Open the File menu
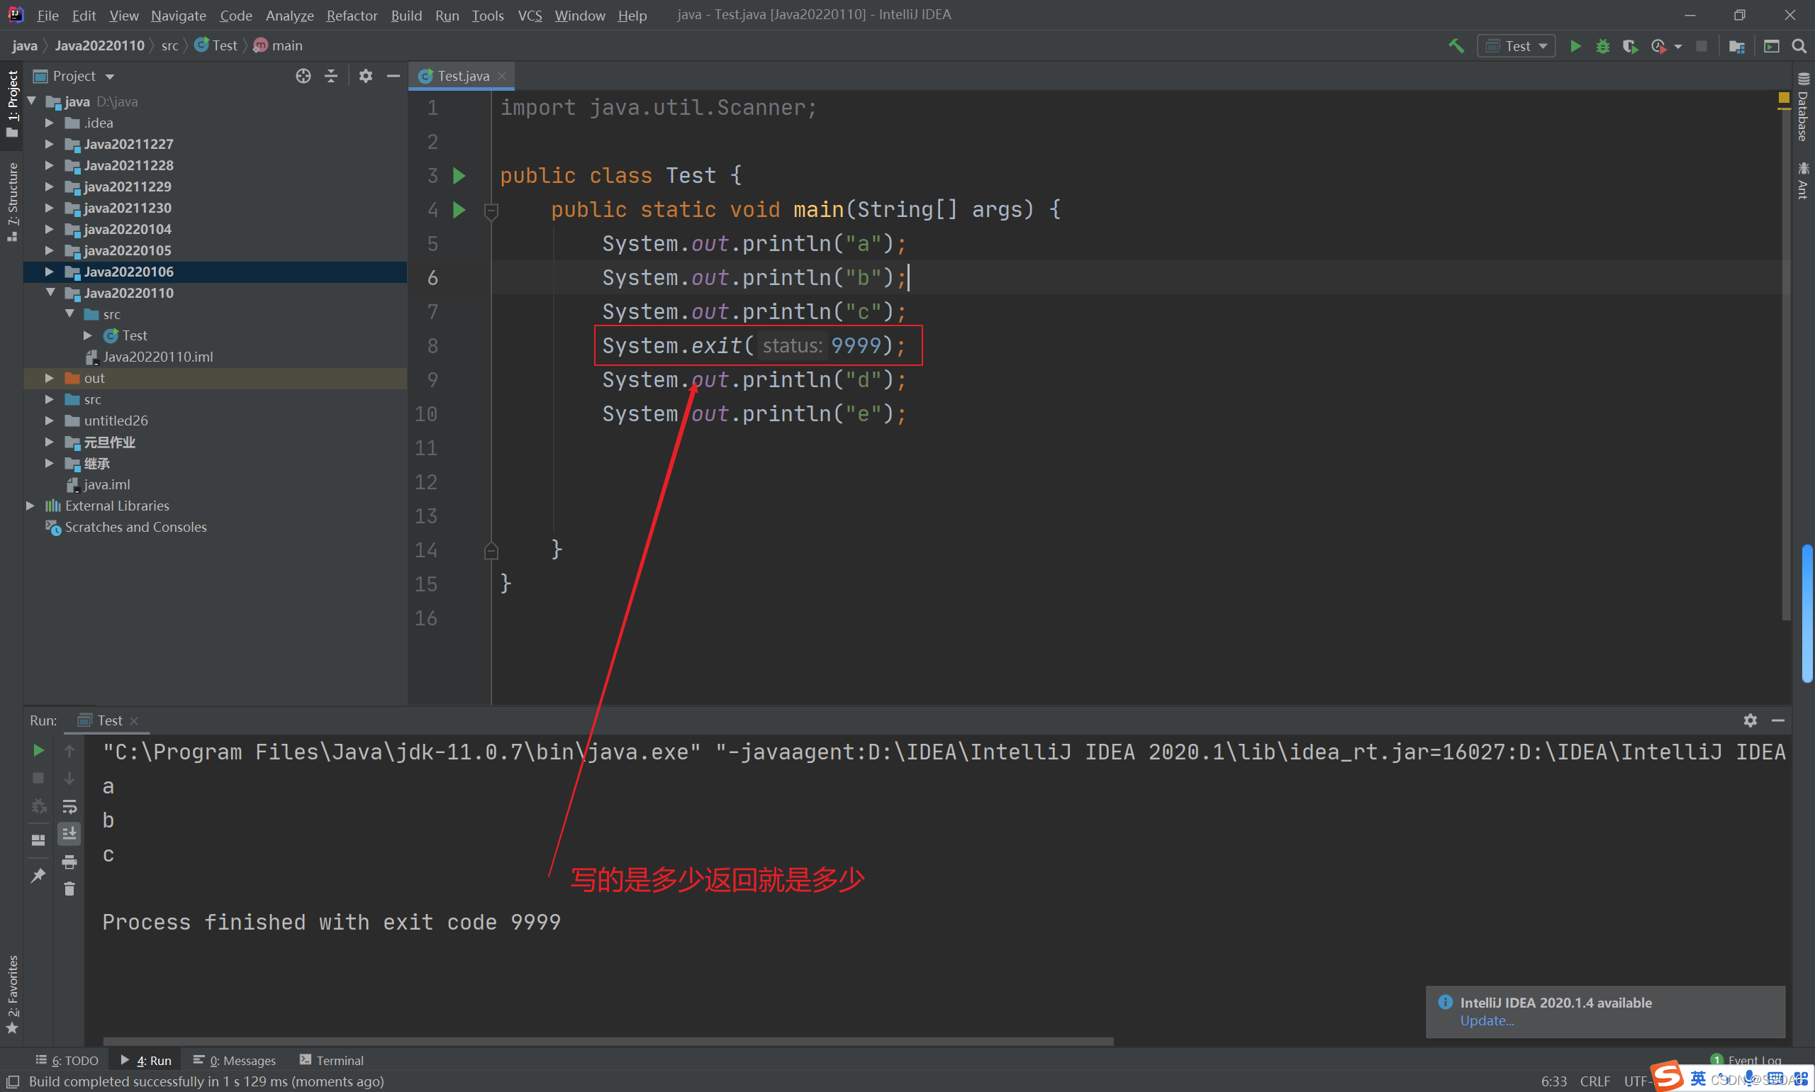The height and width of the screenshot is (1092, 1815). 47,15
